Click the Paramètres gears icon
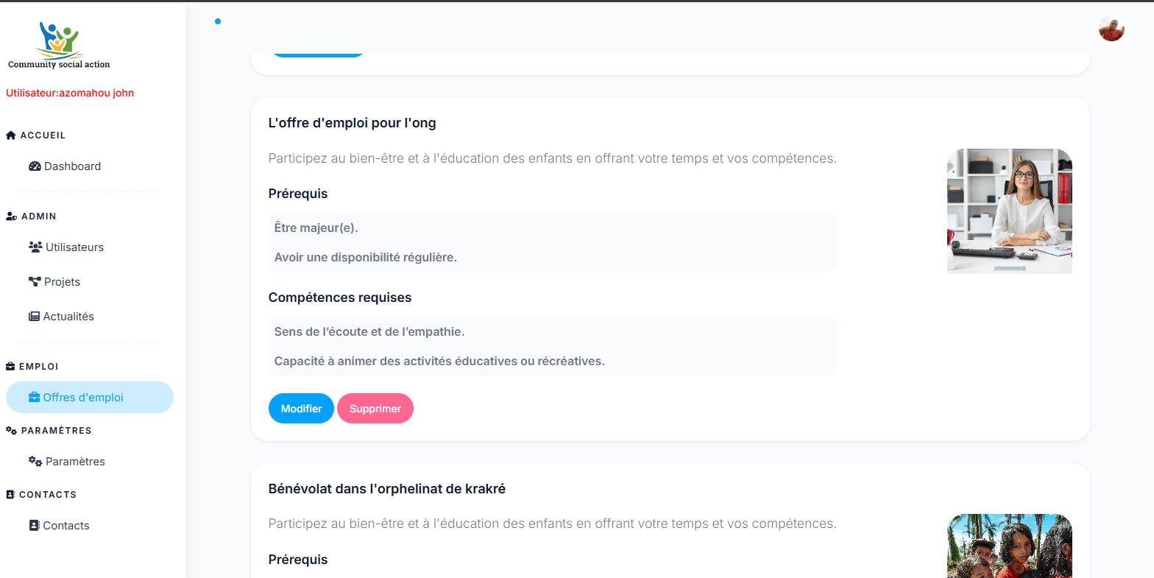This screenshot has width=1154, height=578. point(35,462)
